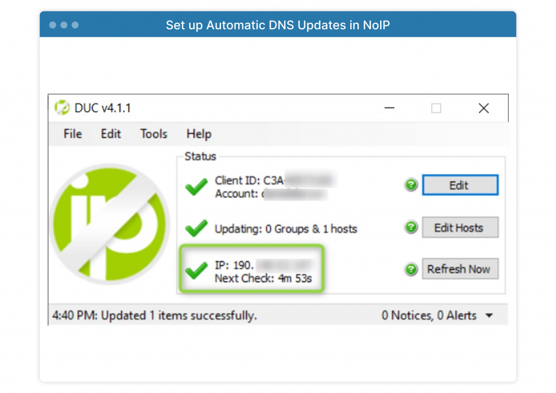Viewport: 556px width, 393px height.
Task: Click help icon beside Edit Hosts
Action: [411, 227]
